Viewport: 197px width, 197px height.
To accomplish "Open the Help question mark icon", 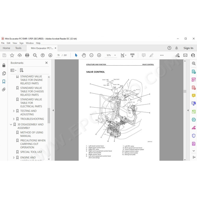I will (169, 48).
